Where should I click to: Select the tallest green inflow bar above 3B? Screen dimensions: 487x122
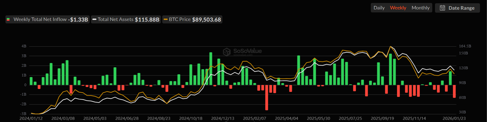(211, 68)
